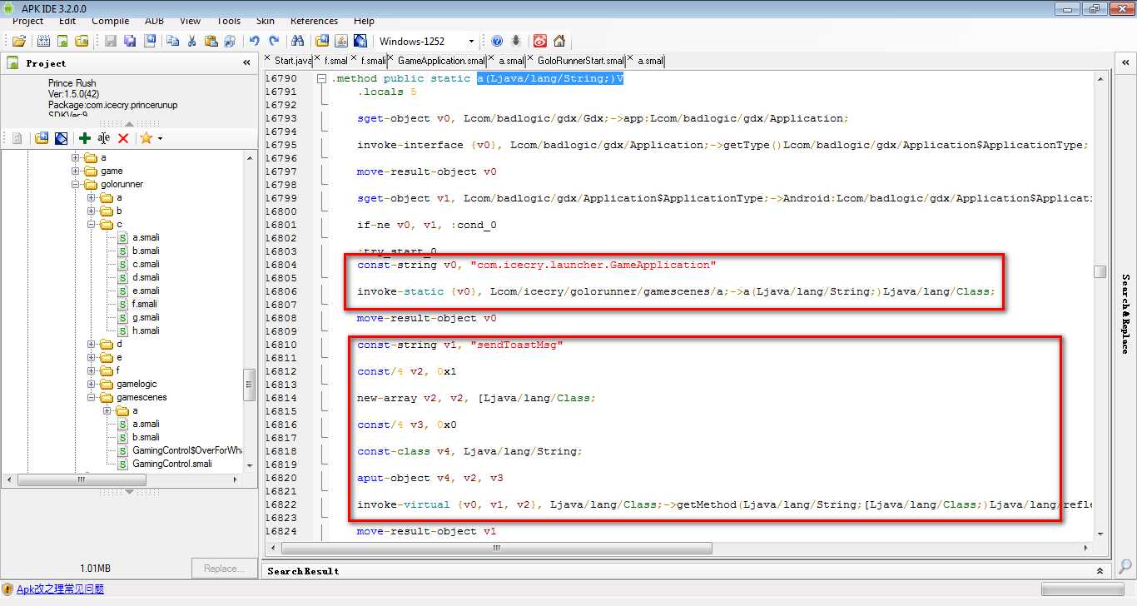Viewport: 1137px width, 606px height.
Task: Open the Skin menu
Action: [x=266, y=21]
